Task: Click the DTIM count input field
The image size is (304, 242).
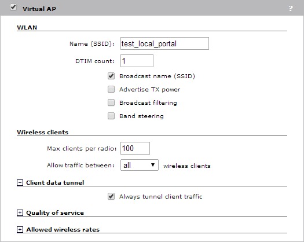Action: point(137,61)
